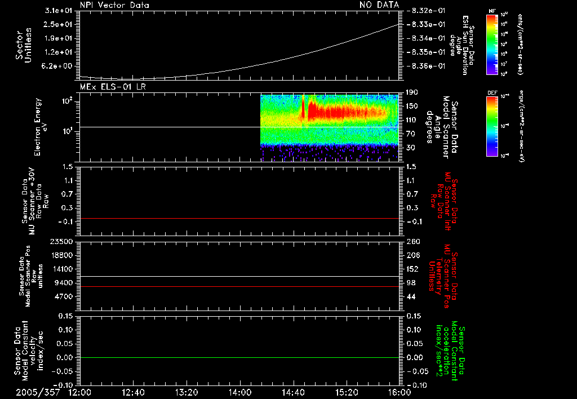
Task: Click the 'Sector Unitless' axis title
Action: 24,45
